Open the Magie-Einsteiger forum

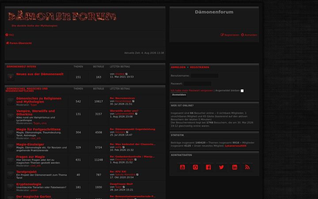coord(30,144)
